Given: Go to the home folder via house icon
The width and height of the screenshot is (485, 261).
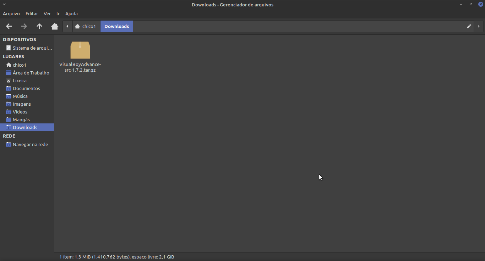Looking at the screenshot, I should [55, 26].
